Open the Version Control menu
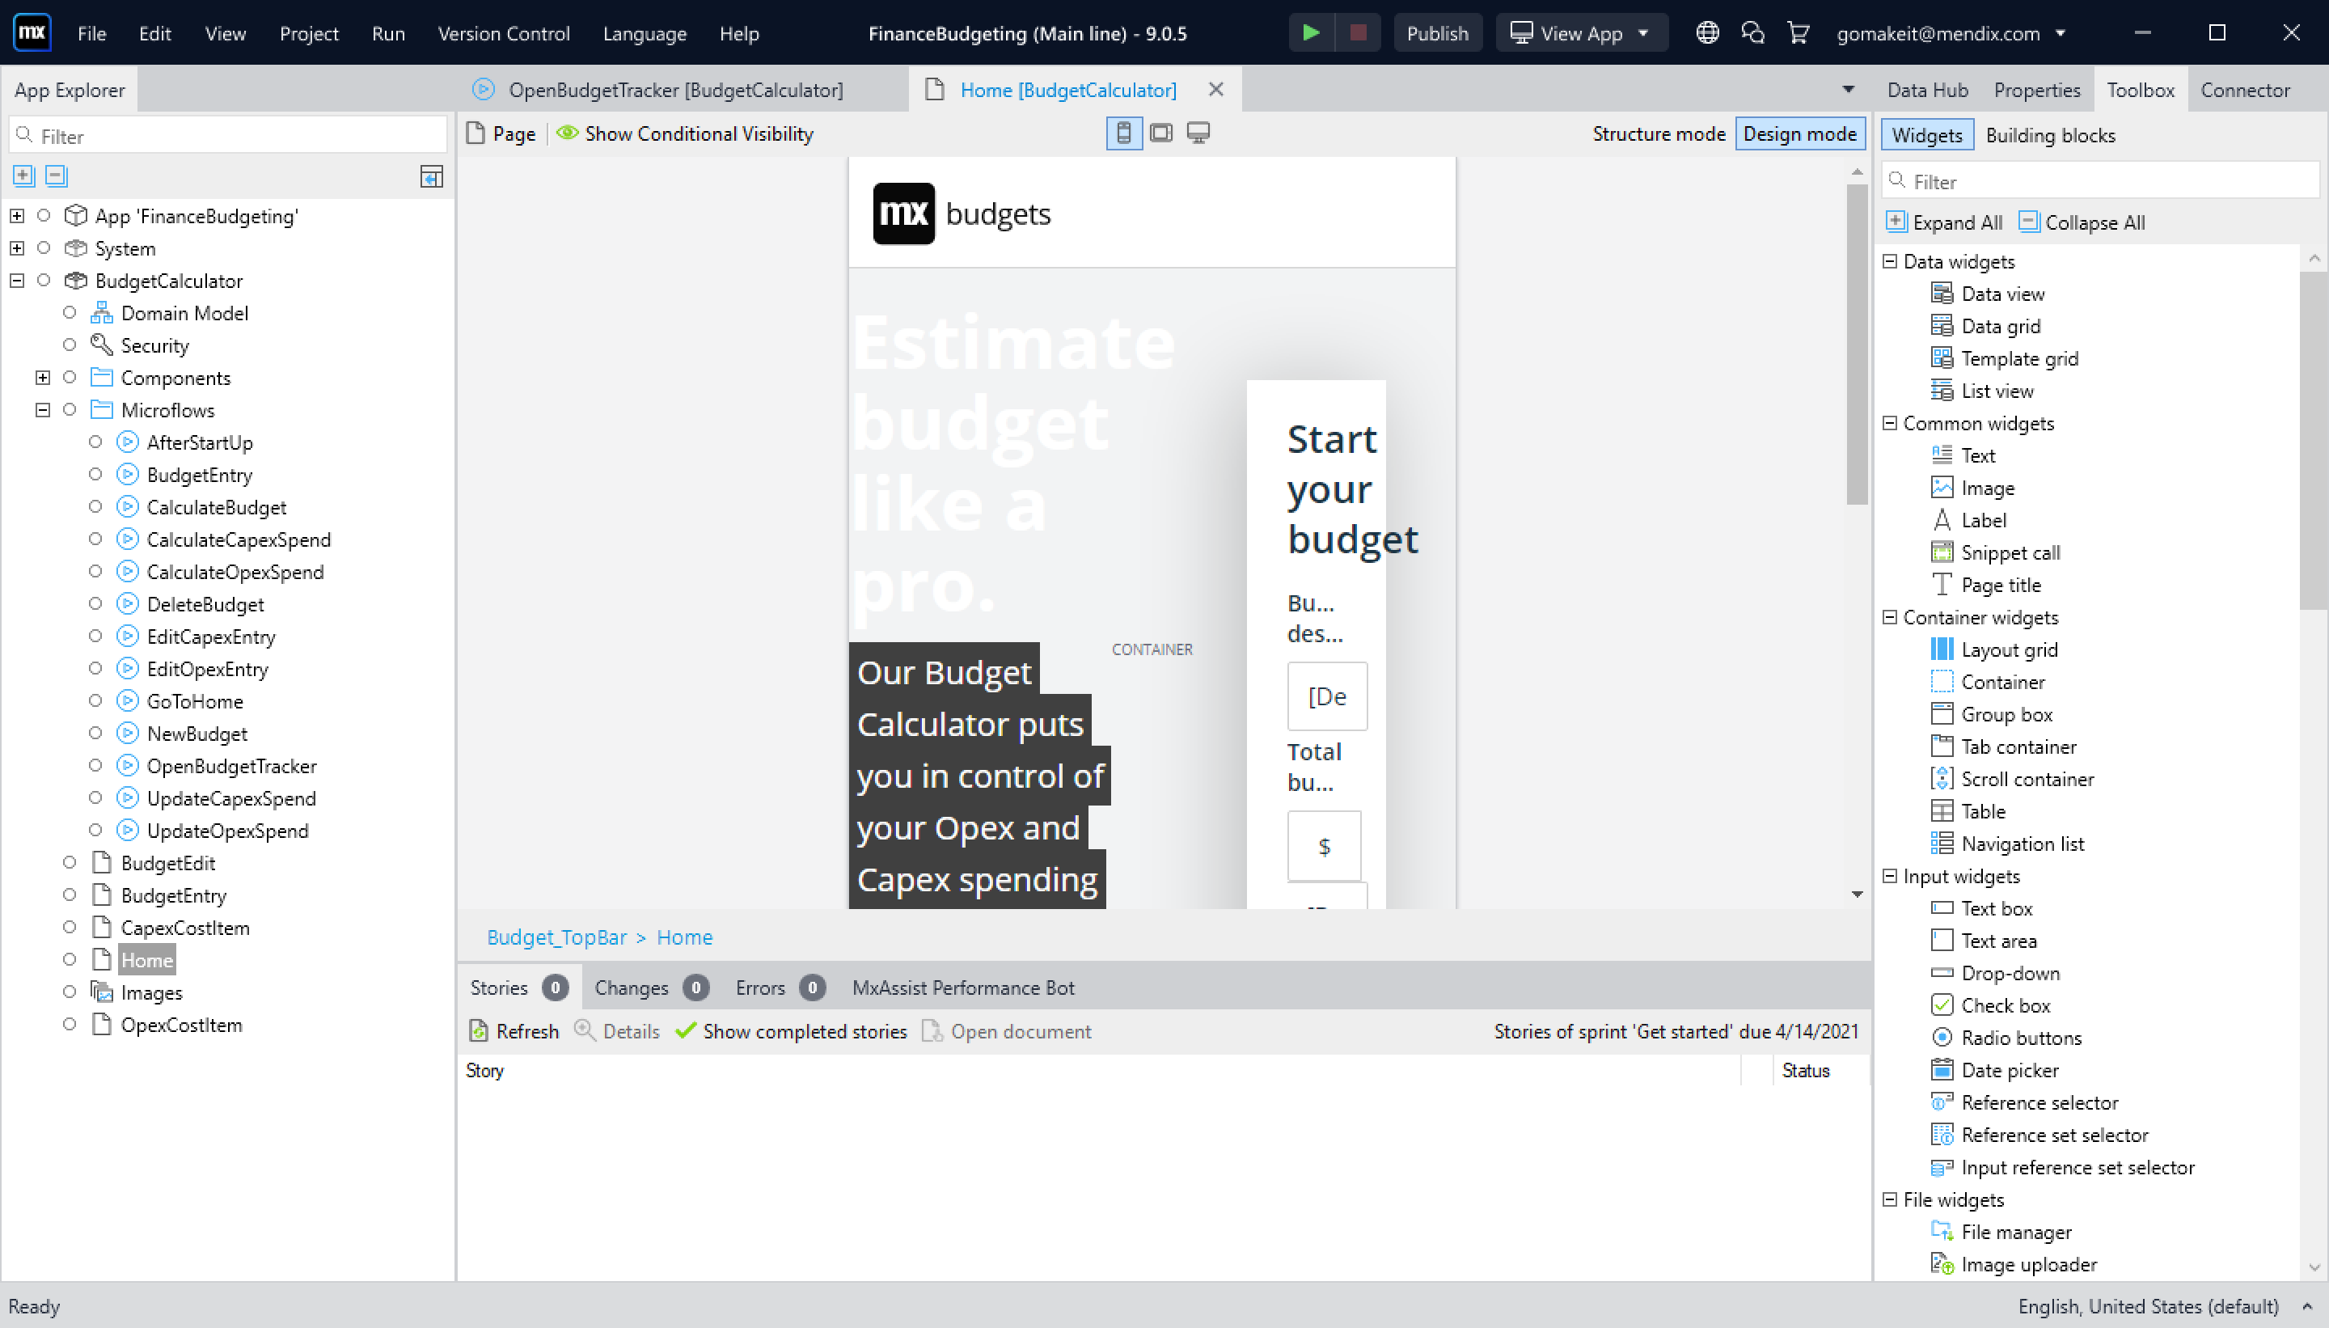The width and height of the screenshot is (2329, 1328). tap(505, 33)
